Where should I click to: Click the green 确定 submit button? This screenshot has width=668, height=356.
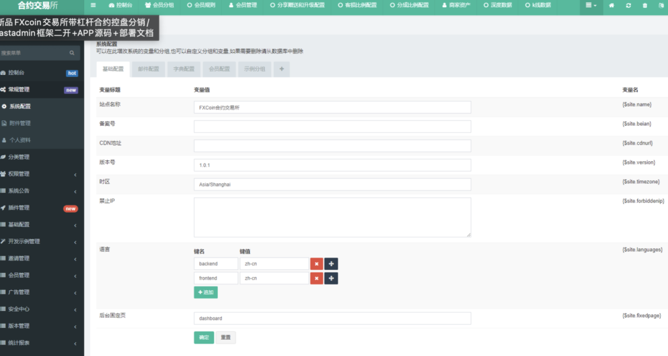click(204, 338)
